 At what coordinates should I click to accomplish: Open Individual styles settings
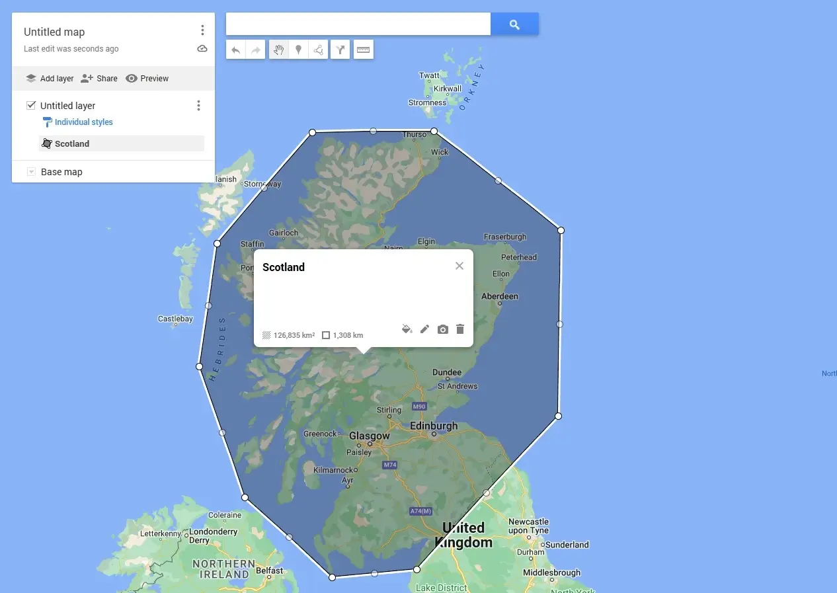[84, 122]
